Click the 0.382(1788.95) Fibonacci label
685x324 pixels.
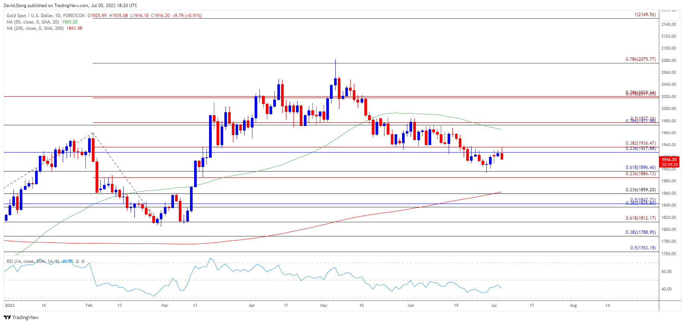tap(641, 232)
